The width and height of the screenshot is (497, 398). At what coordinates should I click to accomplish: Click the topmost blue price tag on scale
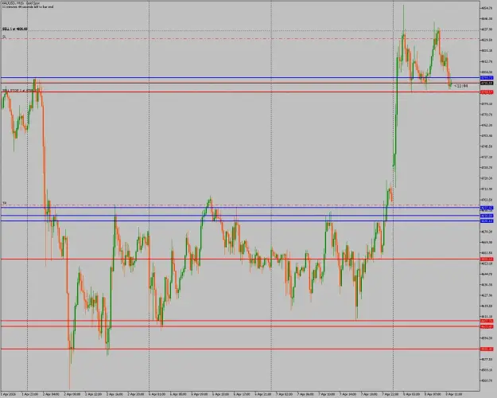[487, 78]
